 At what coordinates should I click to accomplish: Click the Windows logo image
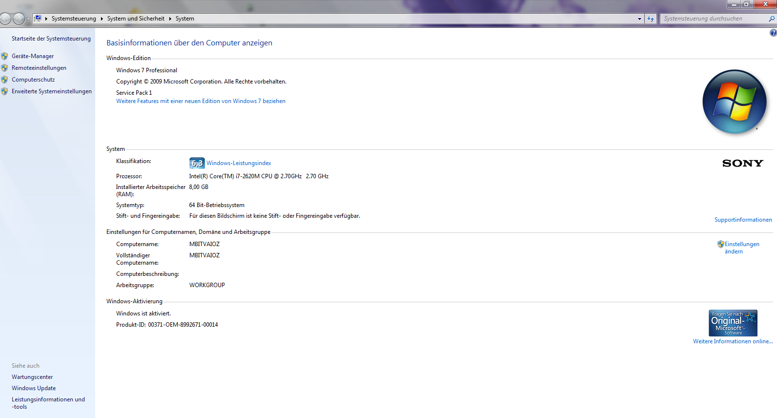[x=735, y=102]
